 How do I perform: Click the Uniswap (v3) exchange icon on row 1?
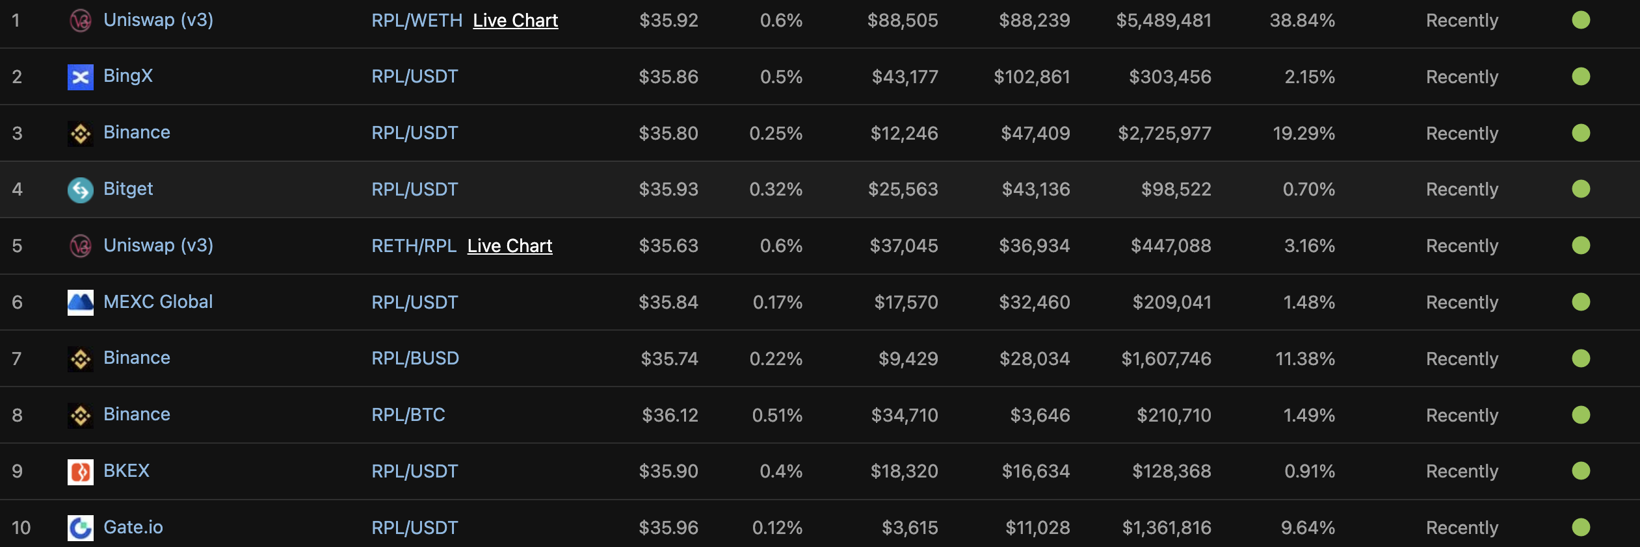coord(81,20)
